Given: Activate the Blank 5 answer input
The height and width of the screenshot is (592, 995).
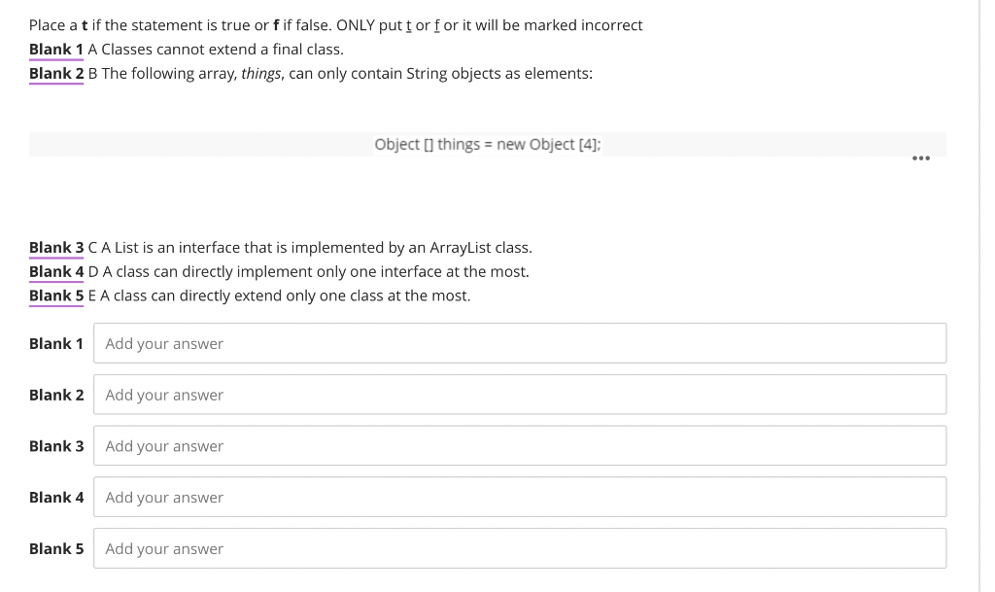Looking at the screenshot, I should [x=520, y=548].
